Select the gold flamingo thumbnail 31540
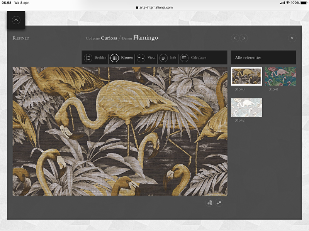 pyautogui.click(x=246, y=76)
